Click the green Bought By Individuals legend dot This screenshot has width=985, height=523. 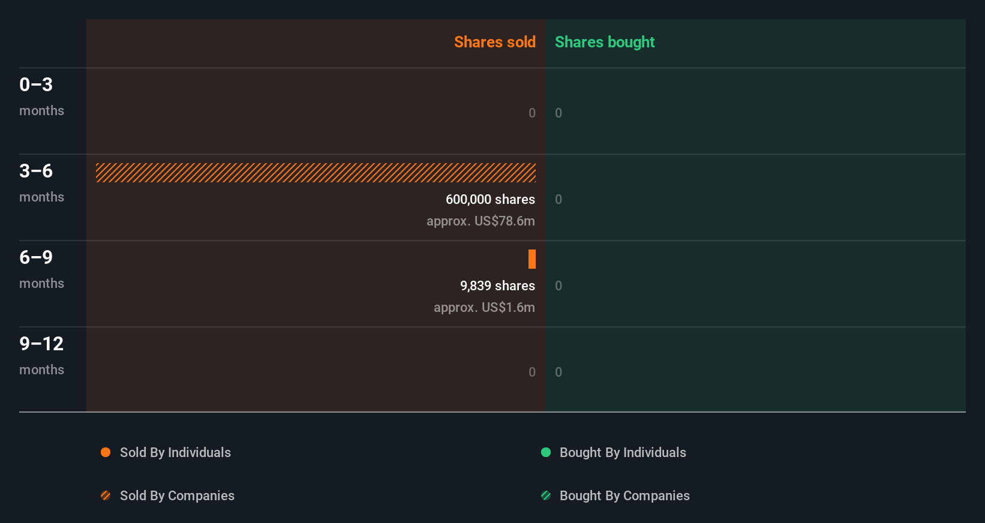click(x=546, y=452)
